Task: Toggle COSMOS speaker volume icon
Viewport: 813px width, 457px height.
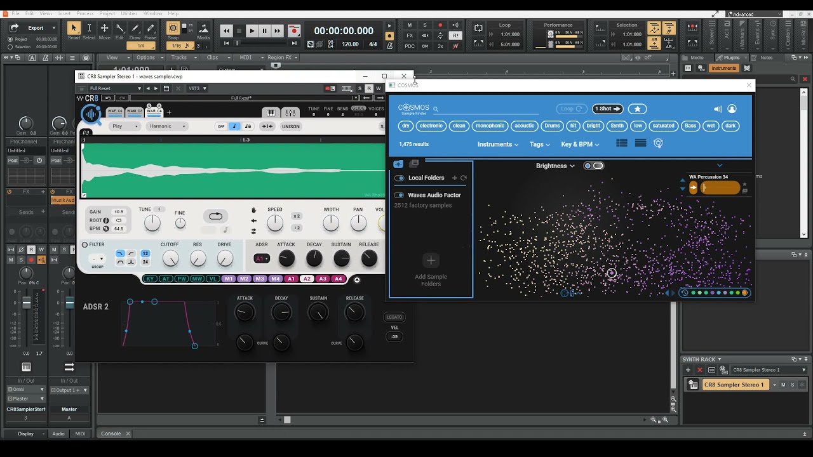Action: coord(718,109)
